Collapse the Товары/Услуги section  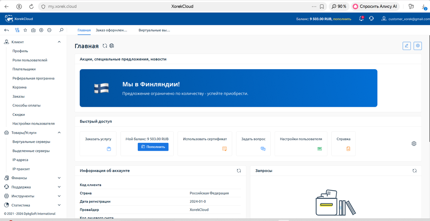point(59,133)
